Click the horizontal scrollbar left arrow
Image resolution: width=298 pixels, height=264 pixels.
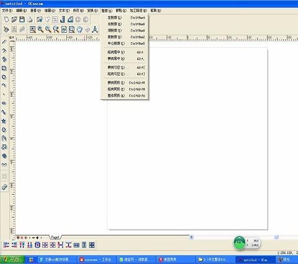pos(191,237)
